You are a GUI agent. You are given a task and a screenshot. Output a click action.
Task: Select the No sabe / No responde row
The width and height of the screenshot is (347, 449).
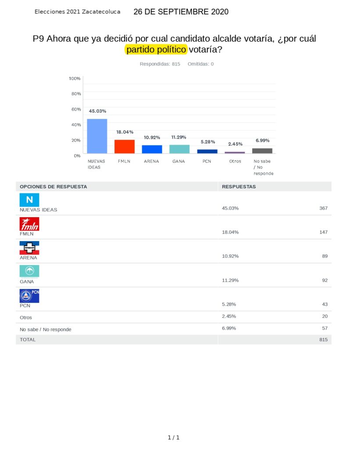pyautogui.click(x=174, y=329)
